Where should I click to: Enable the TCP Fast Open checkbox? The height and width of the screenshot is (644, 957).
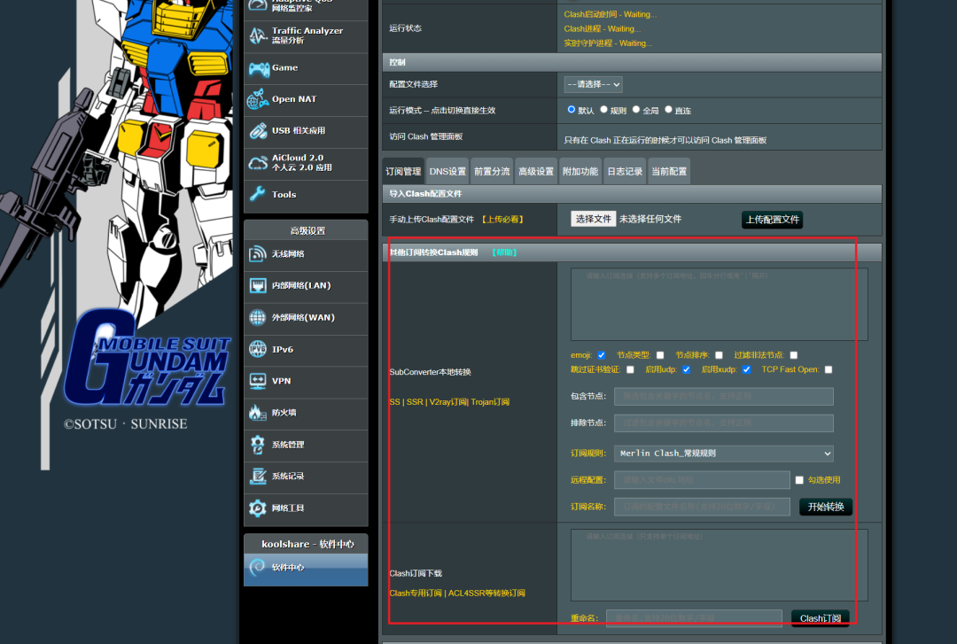click(x=829, y=370)
